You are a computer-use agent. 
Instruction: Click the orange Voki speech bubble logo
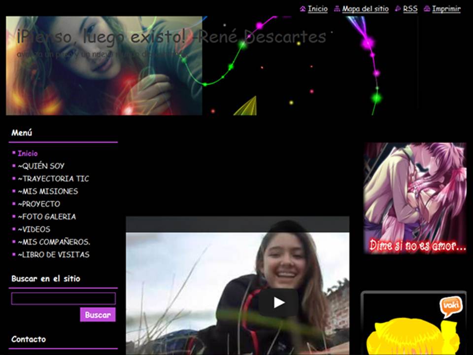point(450,306)
